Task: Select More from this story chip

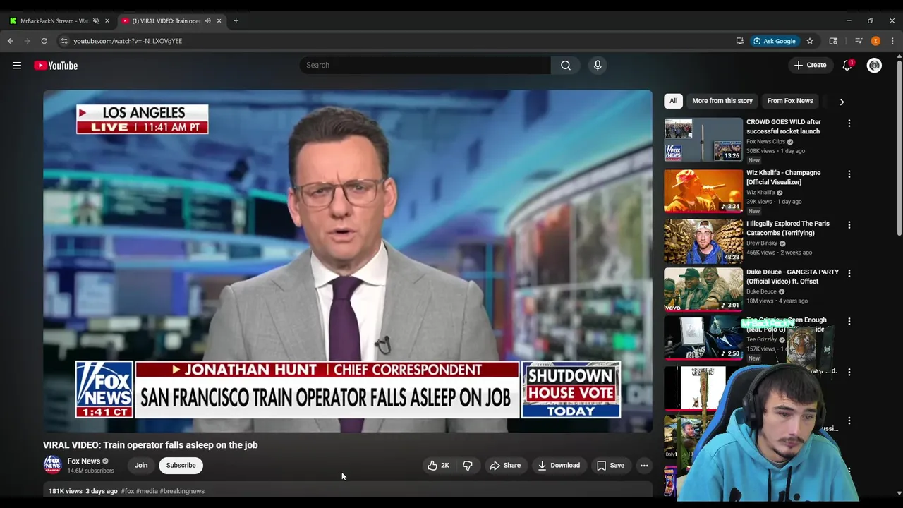Action: [x=722, y=101]
